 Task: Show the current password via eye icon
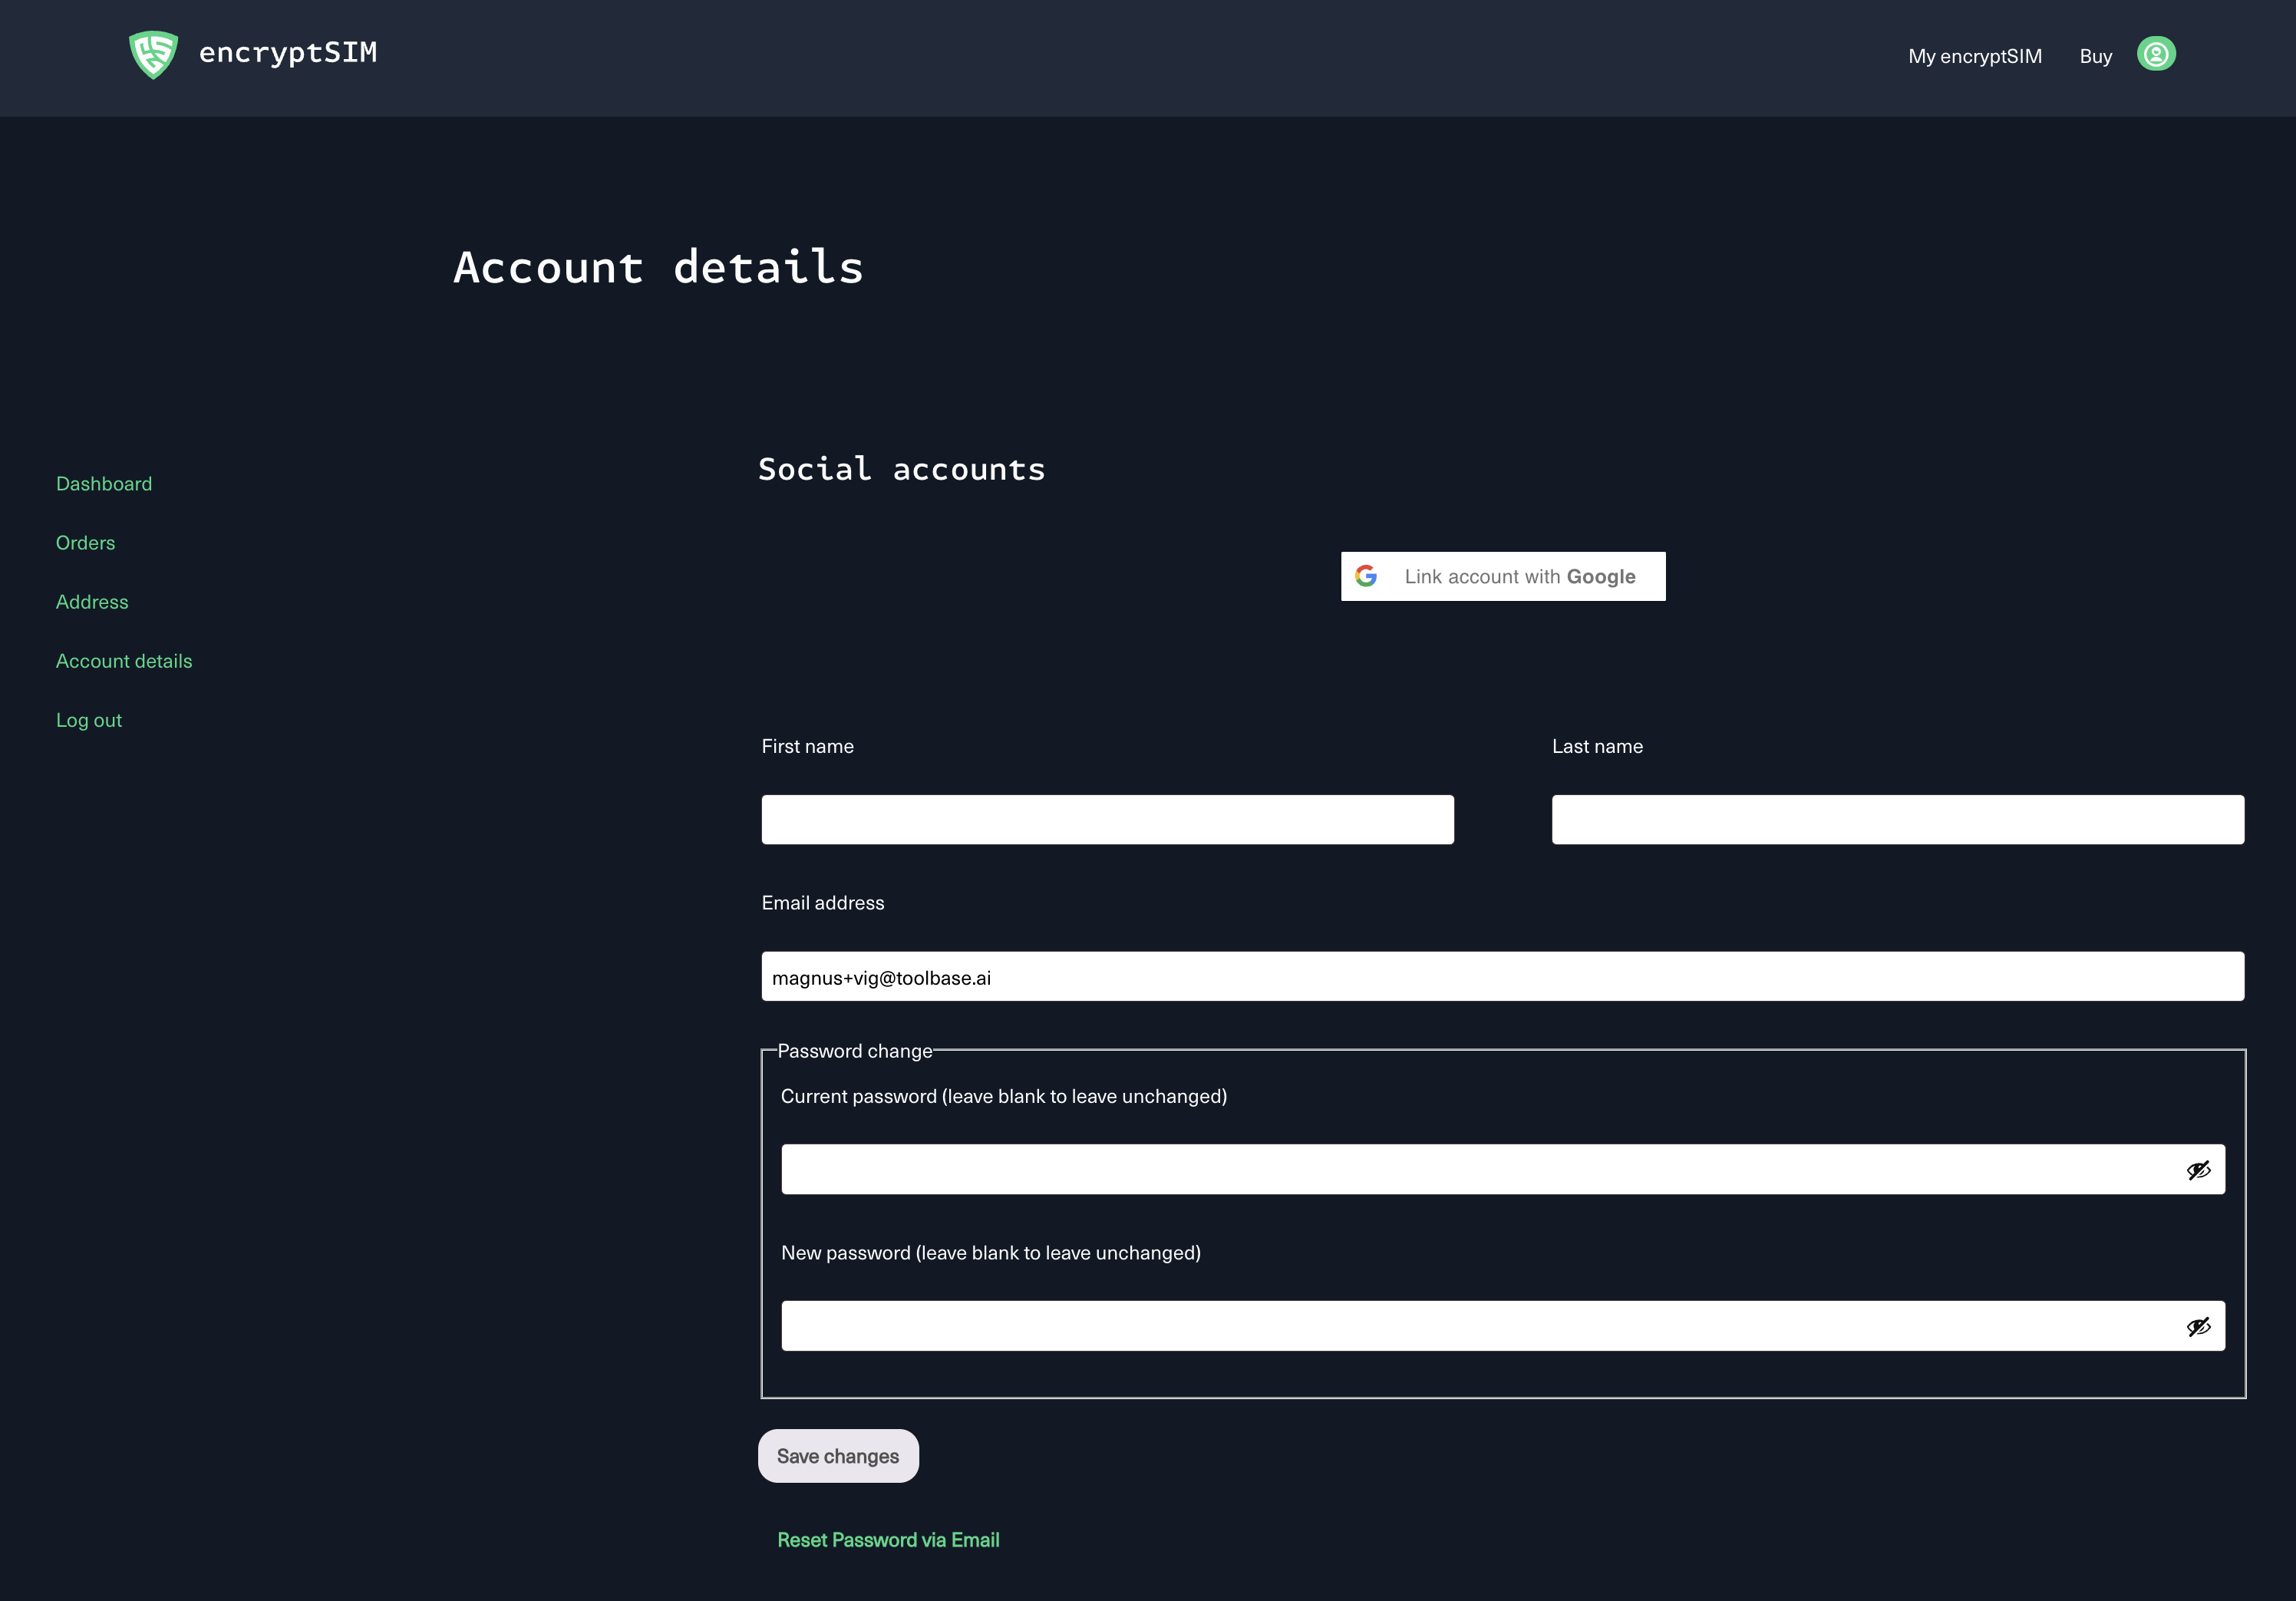tap(2198, 1170)
